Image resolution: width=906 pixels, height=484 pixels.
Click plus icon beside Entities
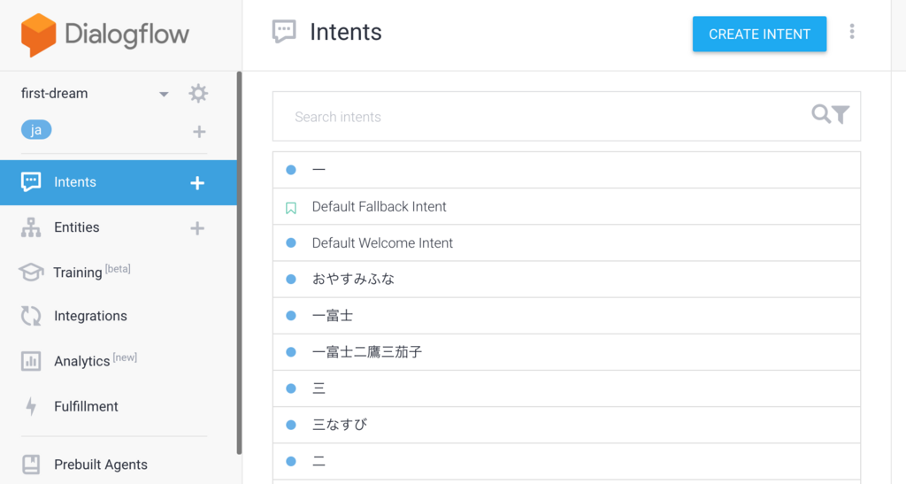click(197, 228)
